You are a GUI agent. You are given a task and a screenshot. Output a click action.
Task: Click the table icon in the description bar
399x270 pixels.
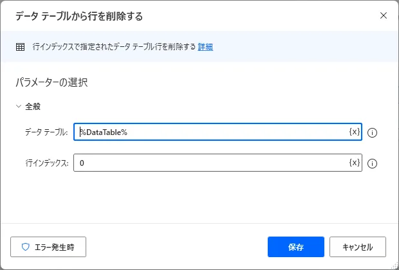tap(20, 46)
